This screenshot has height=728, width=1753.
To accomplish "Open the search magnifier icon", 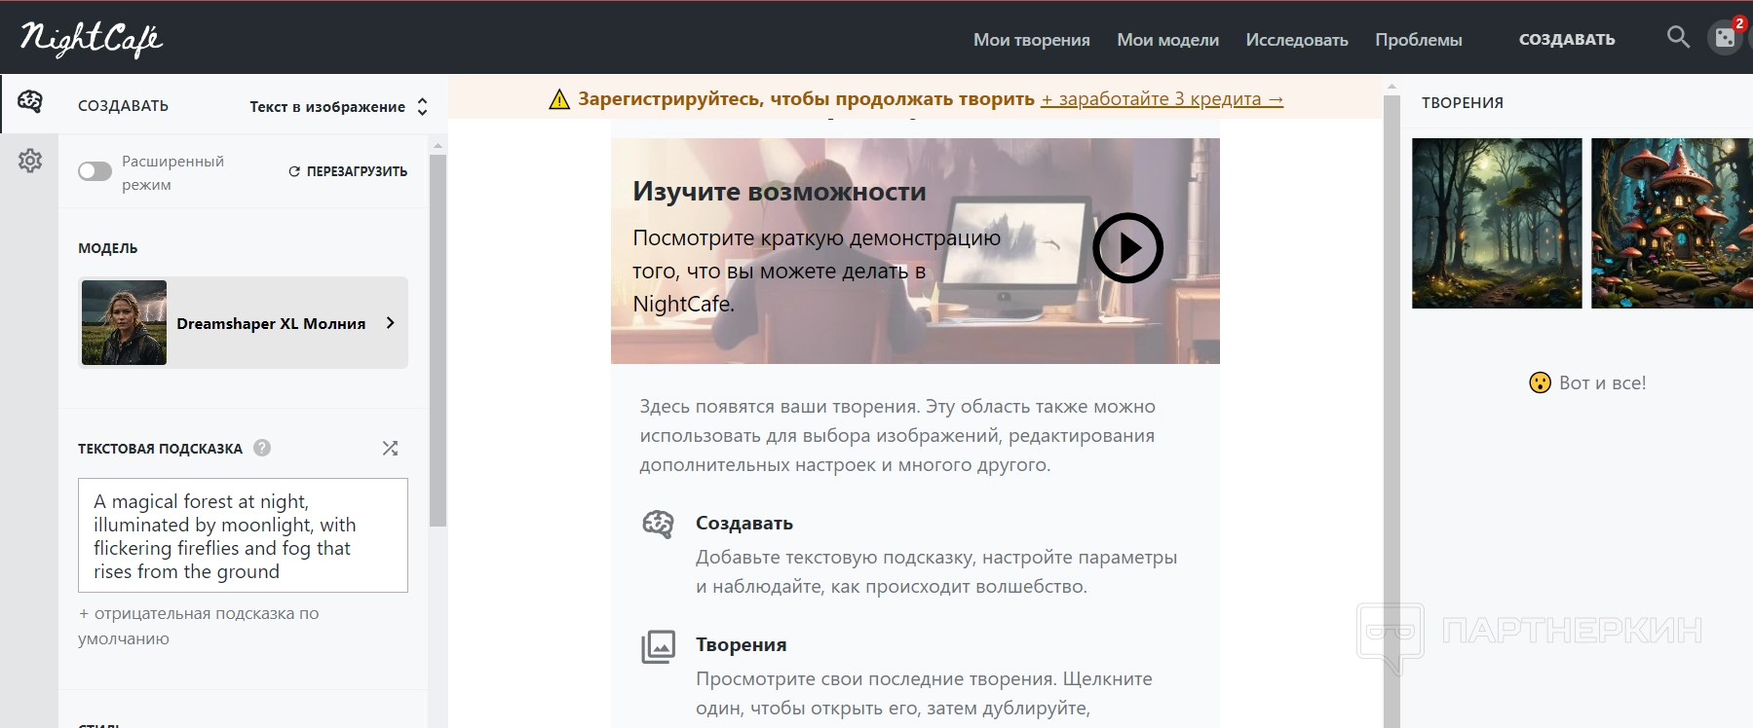I will point(1678,37).
